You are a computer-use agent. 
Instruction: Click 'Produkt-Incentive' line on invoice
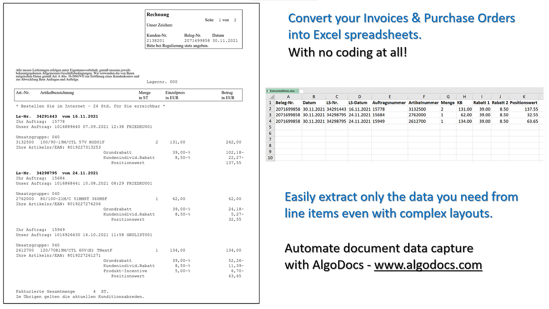pyautogui.click(x=174, y=271)
